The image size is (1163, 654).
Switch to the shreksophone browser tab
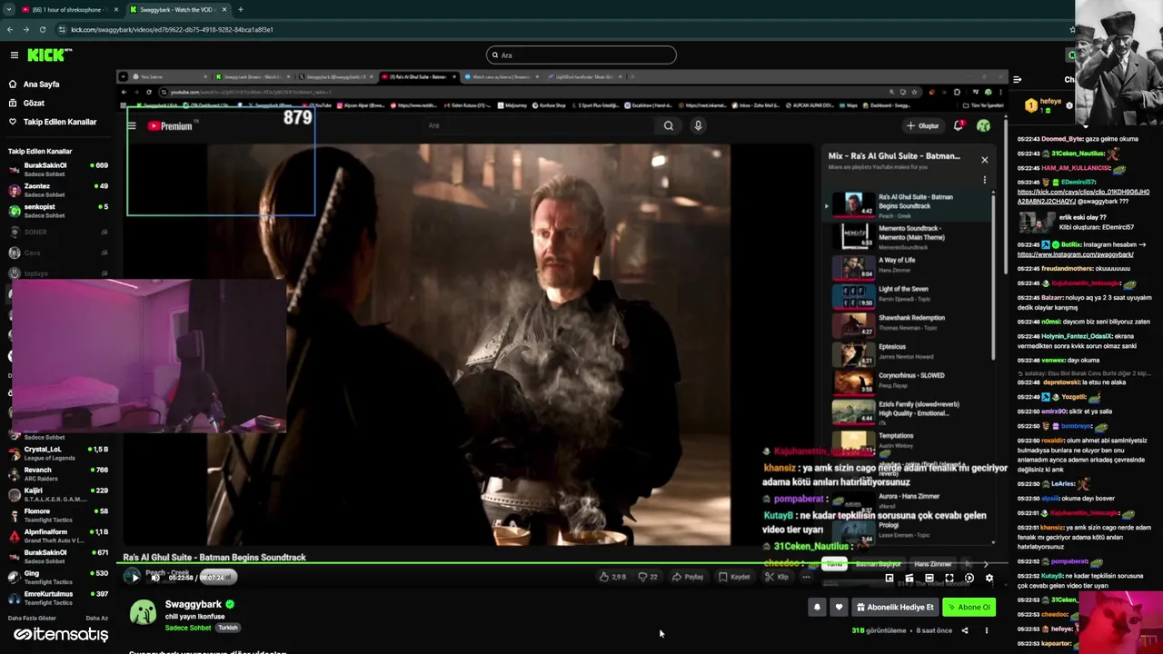[70, 9]
